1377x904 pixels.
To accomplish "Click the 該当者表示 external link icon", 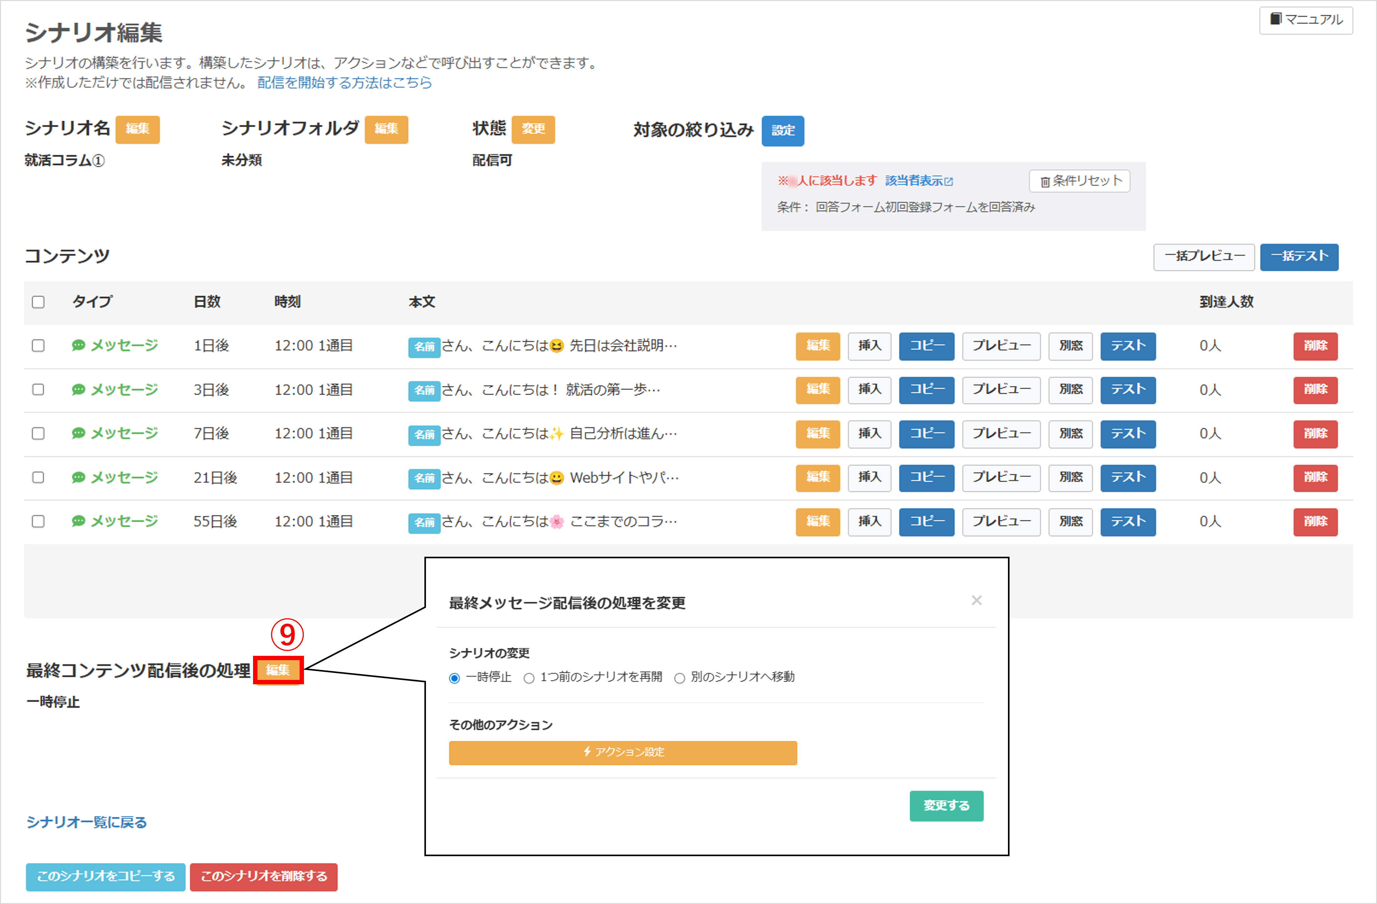I will pos(948,182).
